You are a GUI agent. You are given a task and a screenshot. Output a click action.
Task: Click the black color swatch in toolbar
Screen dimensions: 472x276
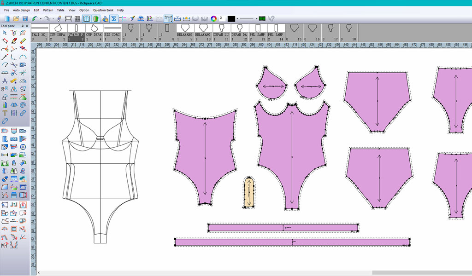(x=231, y=19)
